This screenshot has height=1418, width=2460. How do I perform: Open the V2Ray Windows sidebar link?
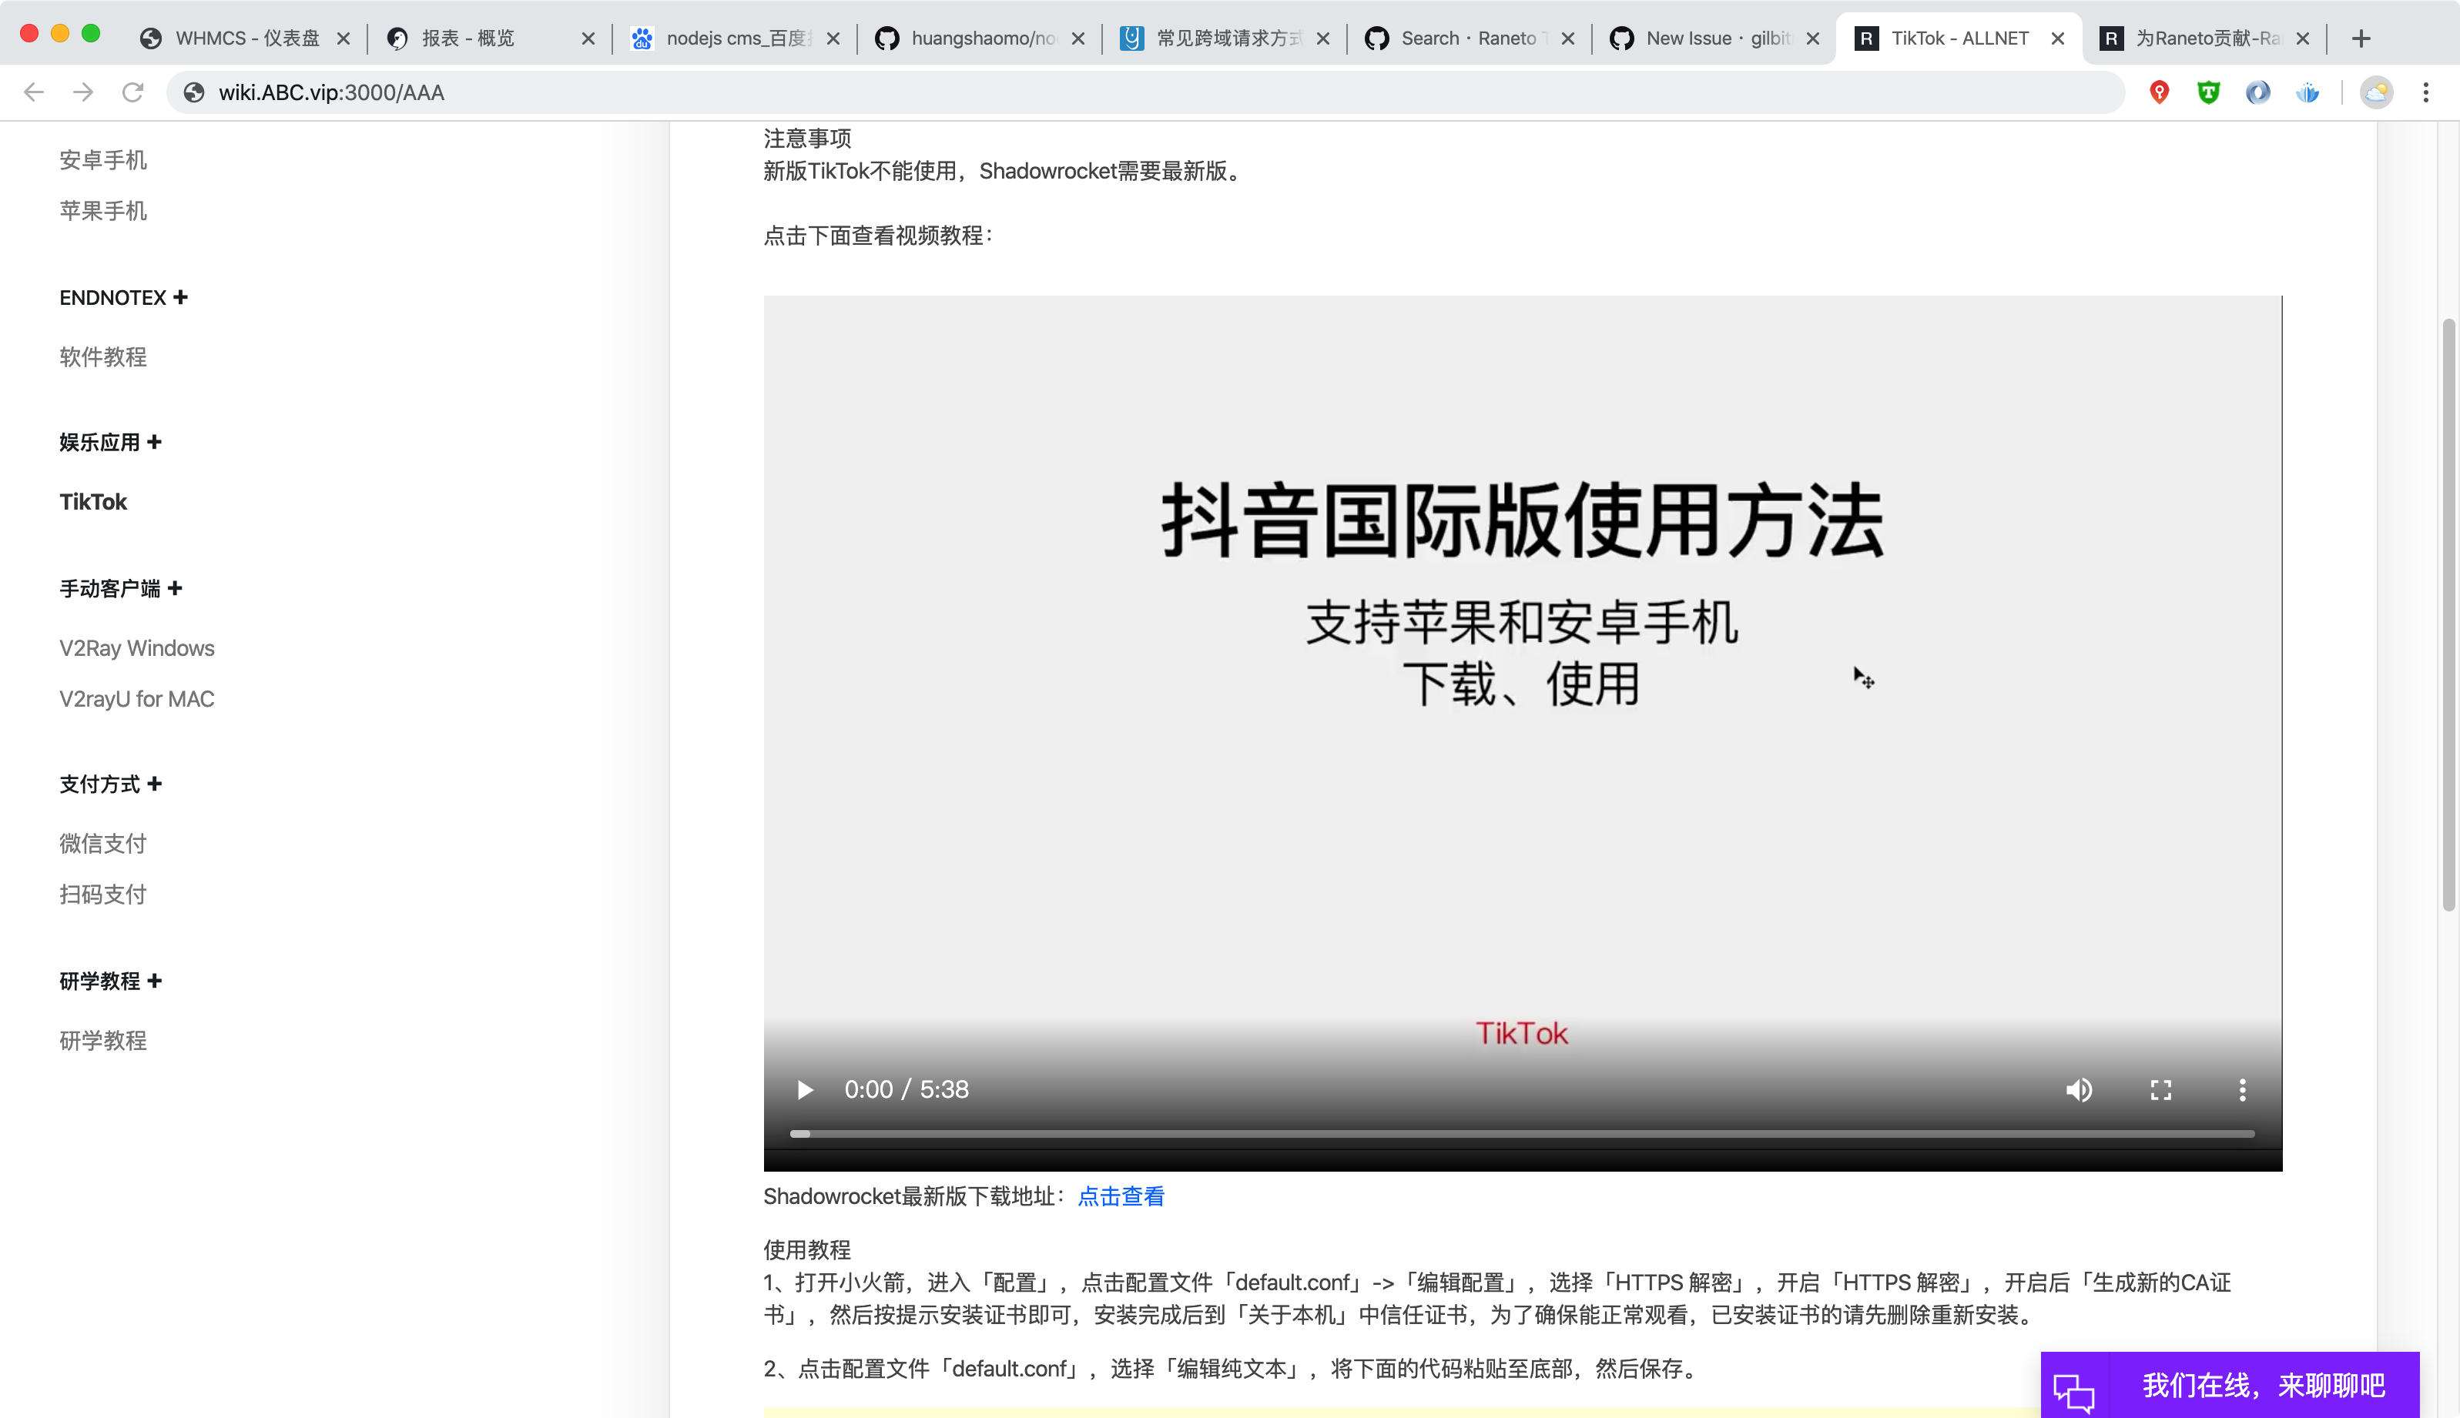[136, 647]
